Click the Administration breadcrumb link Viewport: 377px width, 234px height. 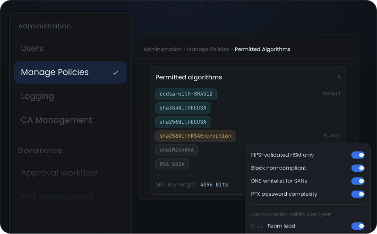[x=163, y=49]
